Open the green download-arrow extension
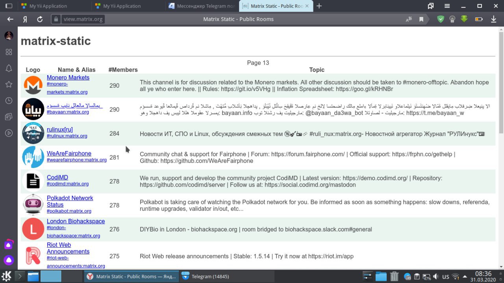 point(464,19)
